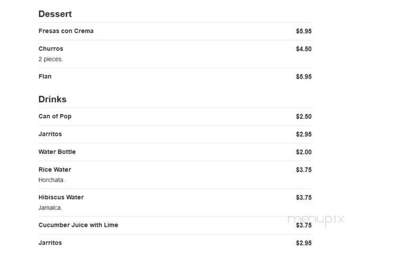This screenshot has width=411, height=263.
Task: Click the Dessert section heading
Action: coord(55,14)
